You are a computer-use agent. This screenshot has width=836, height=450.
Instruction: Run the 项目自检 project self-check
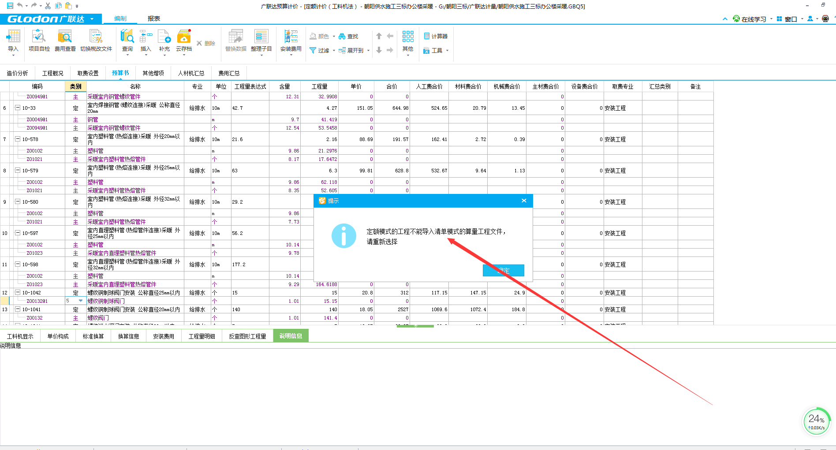(39, 41)
